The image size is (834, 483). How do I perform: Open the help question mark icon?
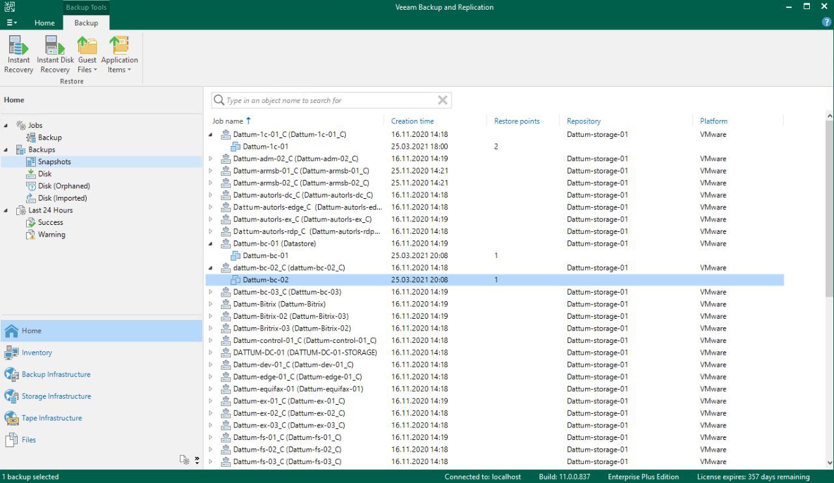click(827, 22)
